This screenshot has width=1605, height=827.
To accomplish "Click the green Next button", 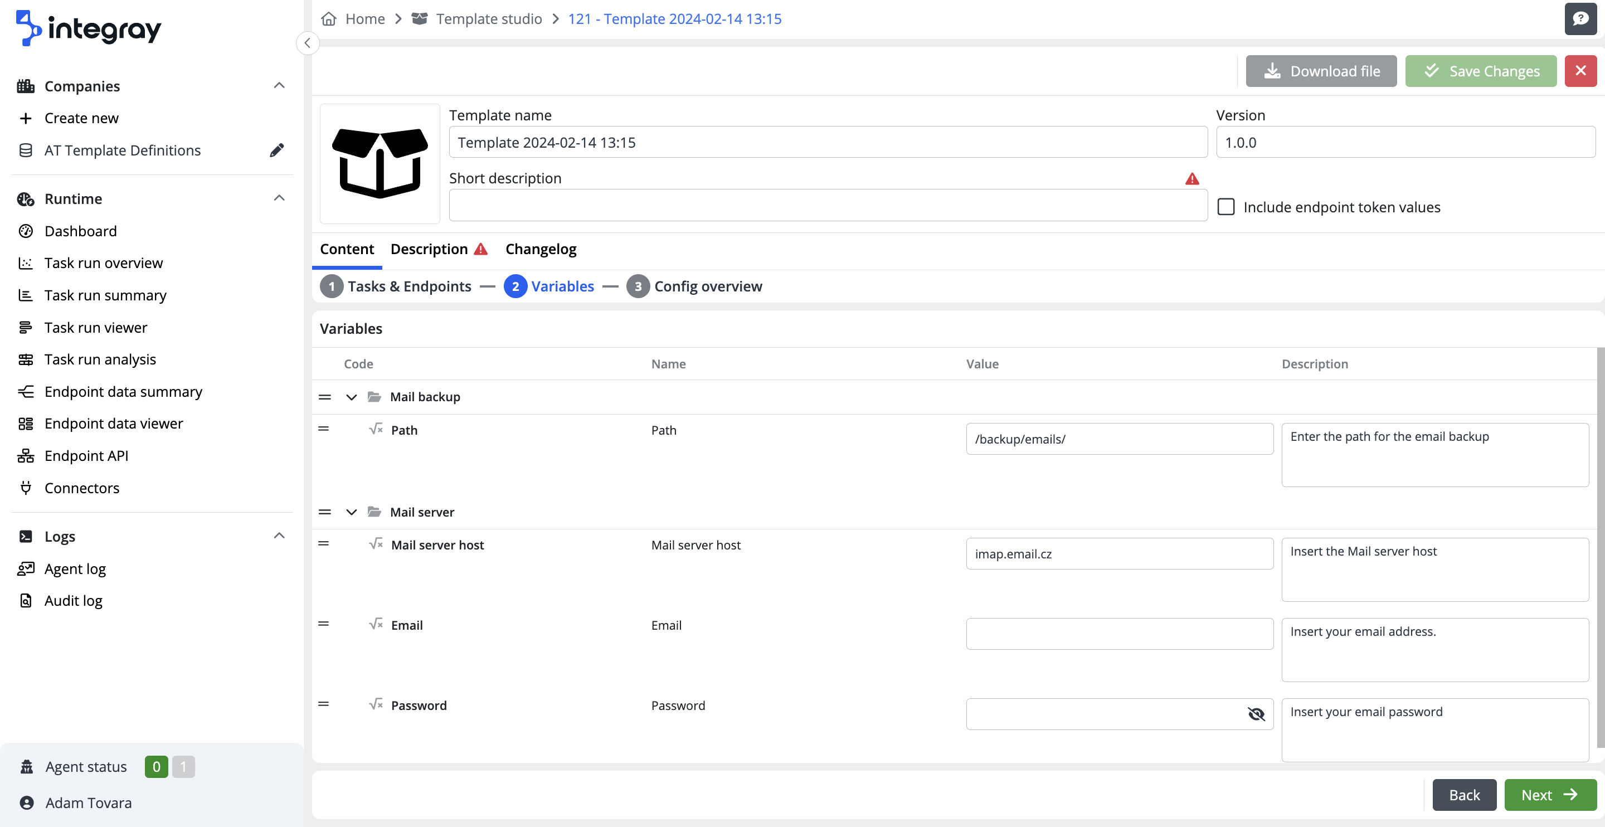I will point(1549,795).
